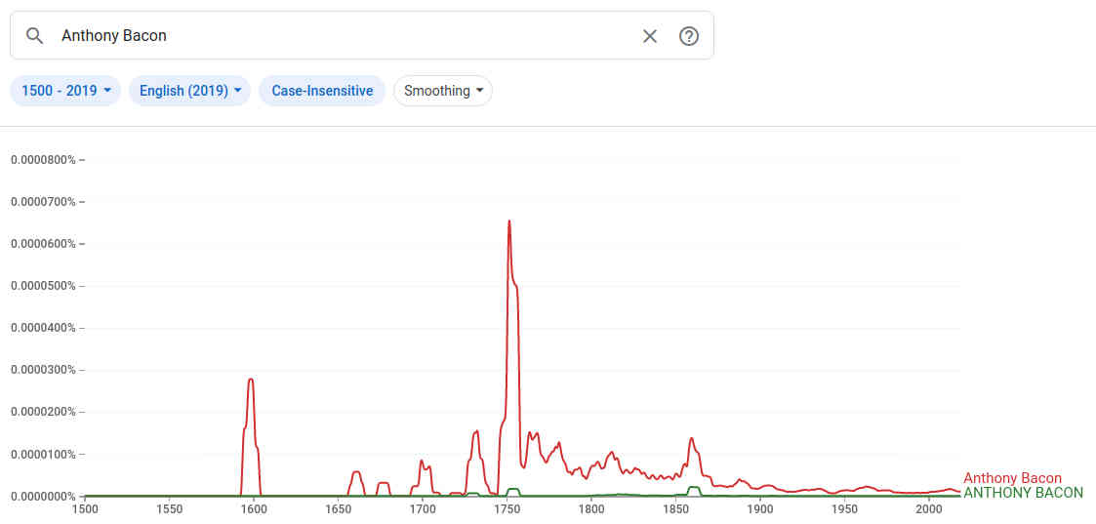Click the 1750 x-axis year label
Image resolution: width=1096 pixels, height=524 pixels.
coord(507,508)
